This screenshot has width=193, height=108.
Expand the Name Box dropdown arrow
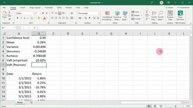[x=15, y=28]
